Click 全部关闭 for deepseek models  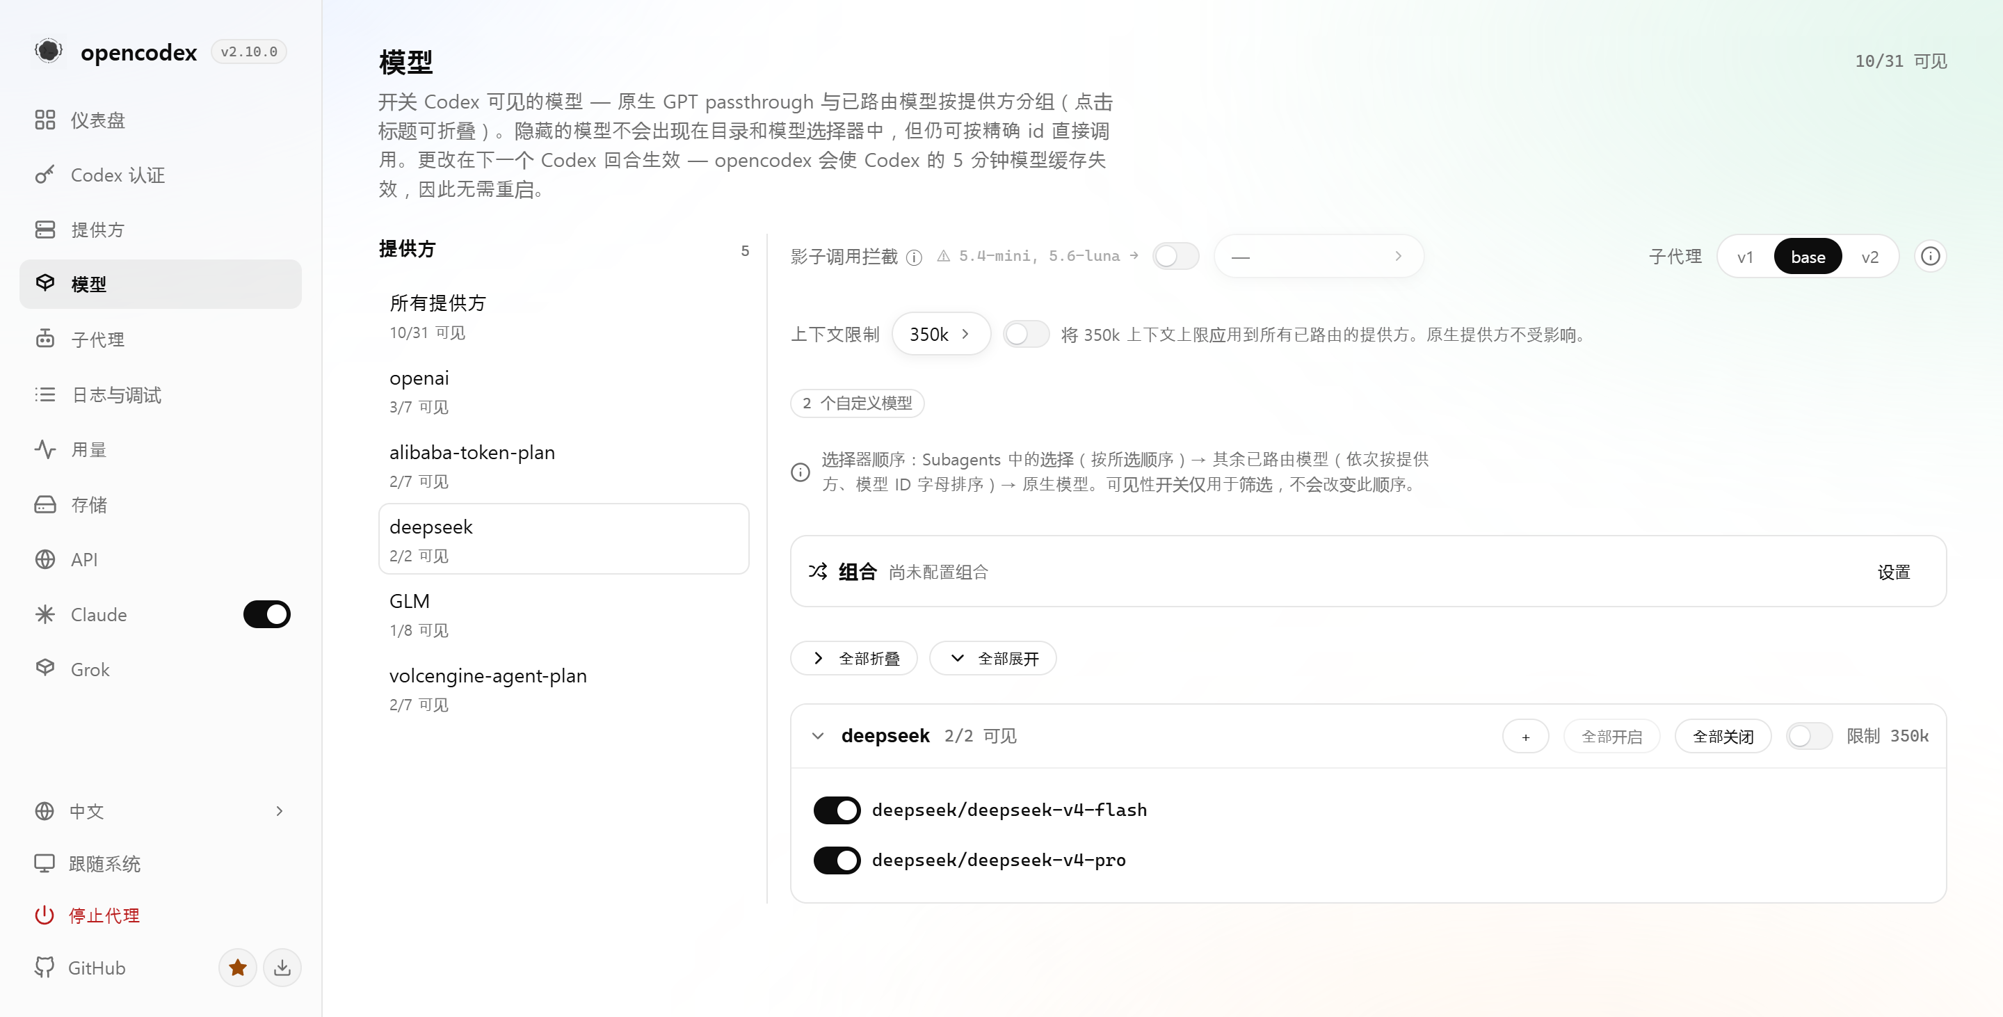(x=1723, y=736)
